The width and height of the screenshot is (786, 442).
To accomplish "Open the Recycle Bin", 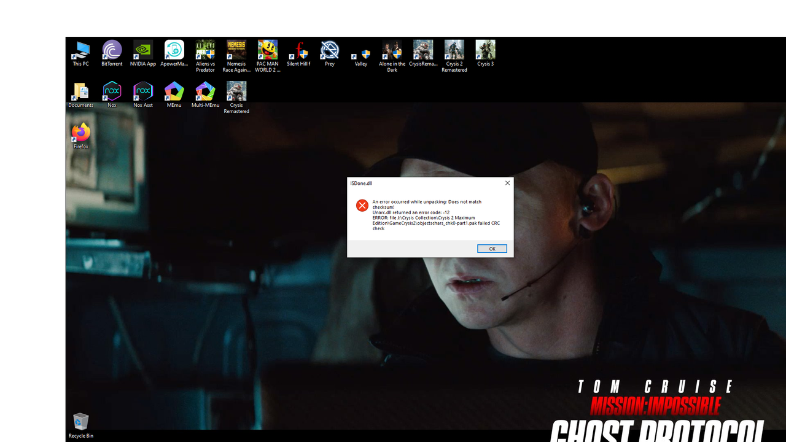I will click(x=81, y=426).
